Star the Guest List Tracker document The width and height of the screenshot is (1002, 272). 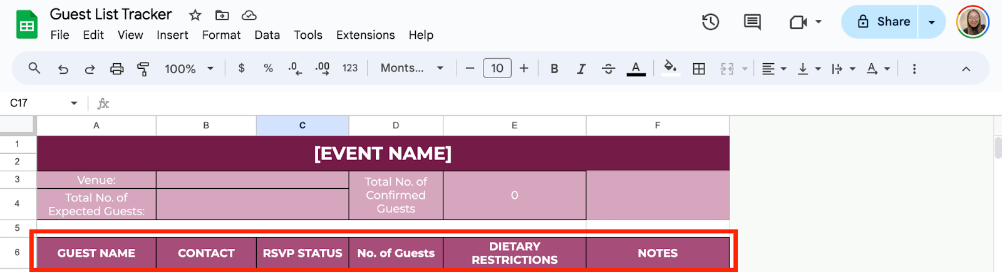point(195,15)
